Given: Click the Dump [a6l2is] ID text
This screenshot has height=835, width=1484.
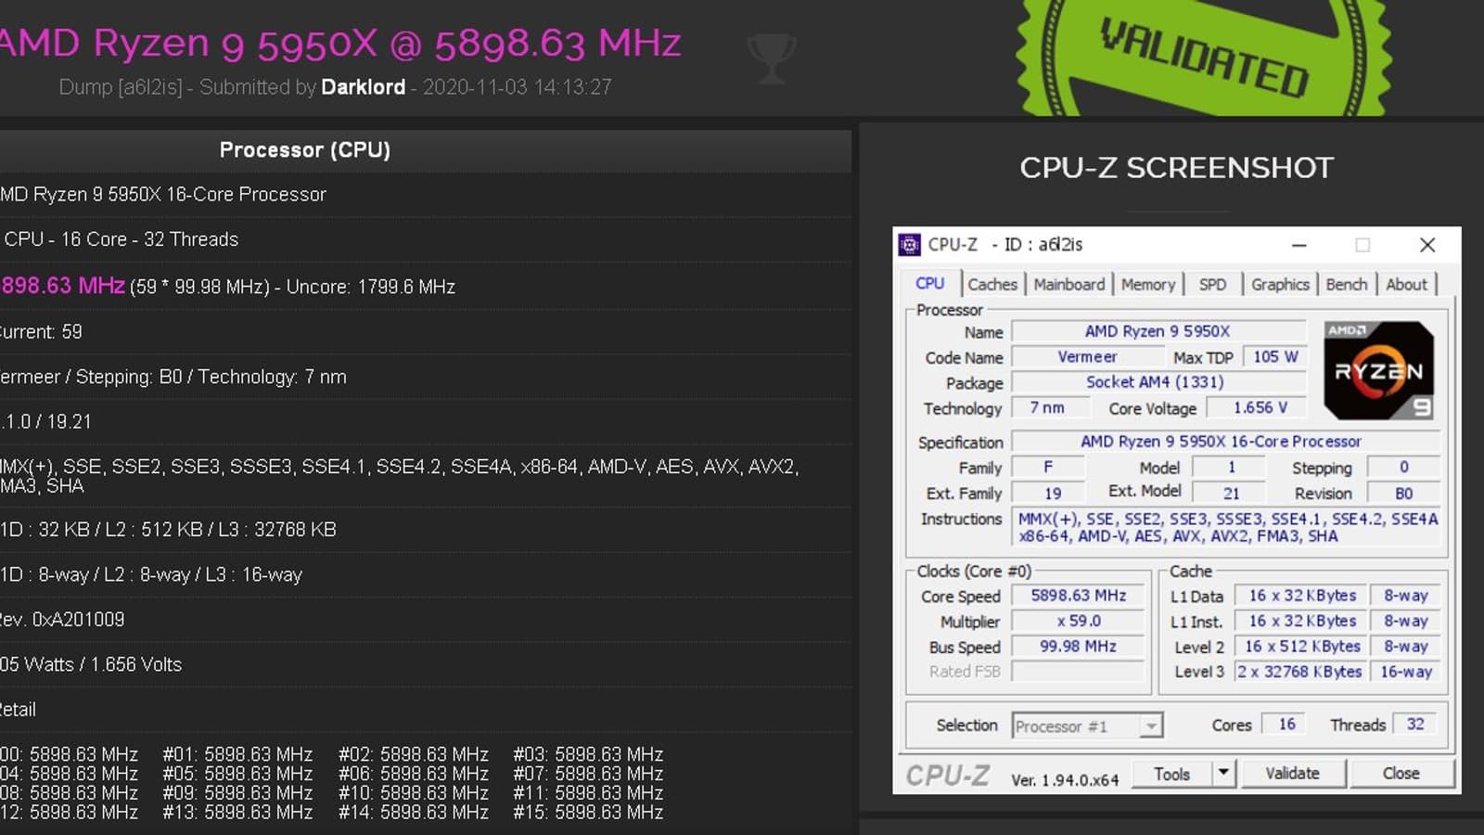Looking at the screenshot, I should 121,87.
